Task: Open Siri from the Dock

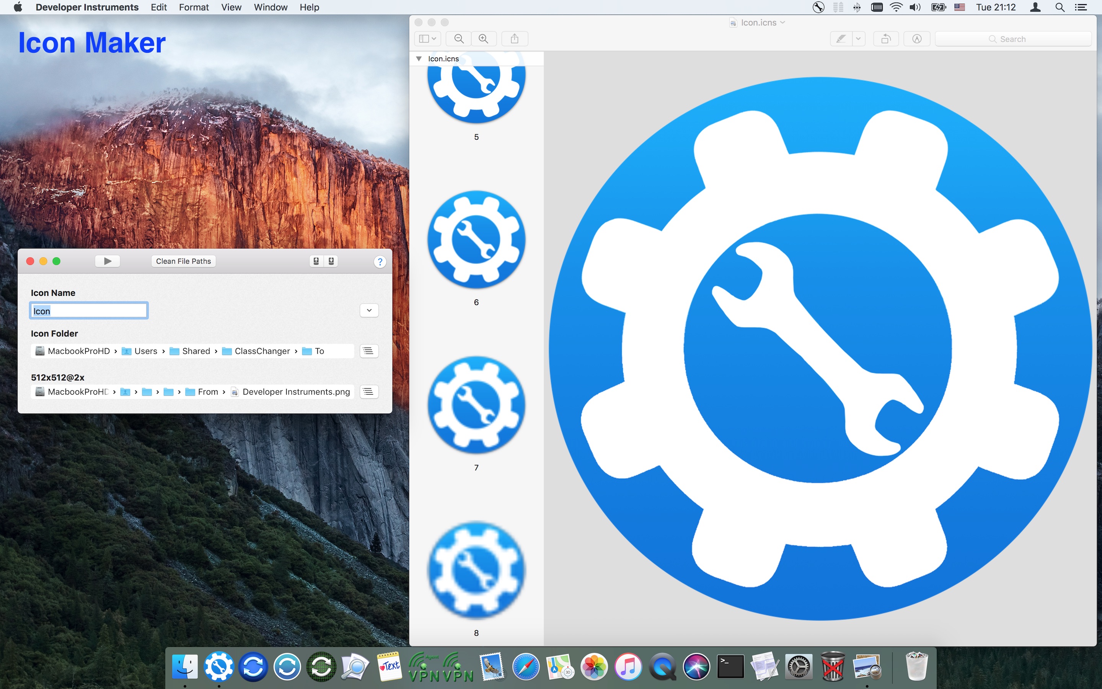Action: 697,667
